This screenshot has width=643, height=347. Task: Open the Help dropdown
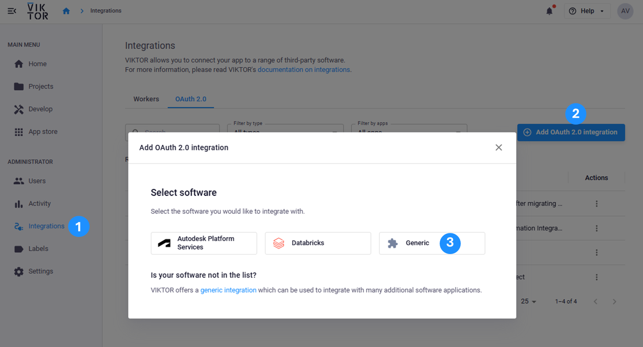[x=587, y=11]
